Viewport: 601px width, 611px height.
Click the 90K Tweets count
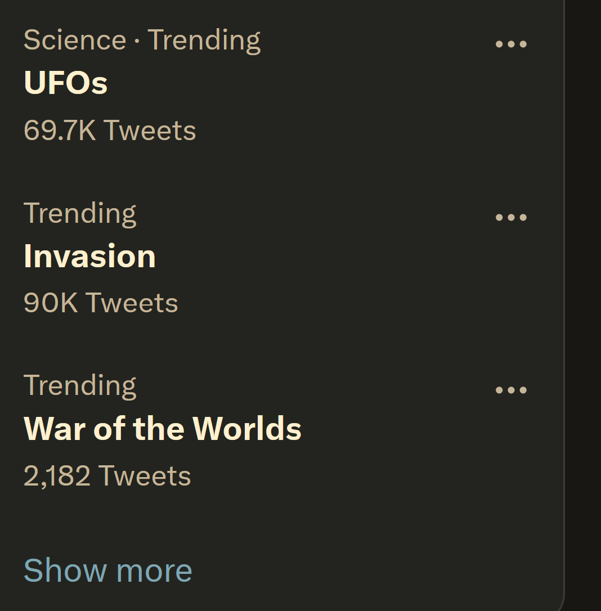tap(101, 303)
